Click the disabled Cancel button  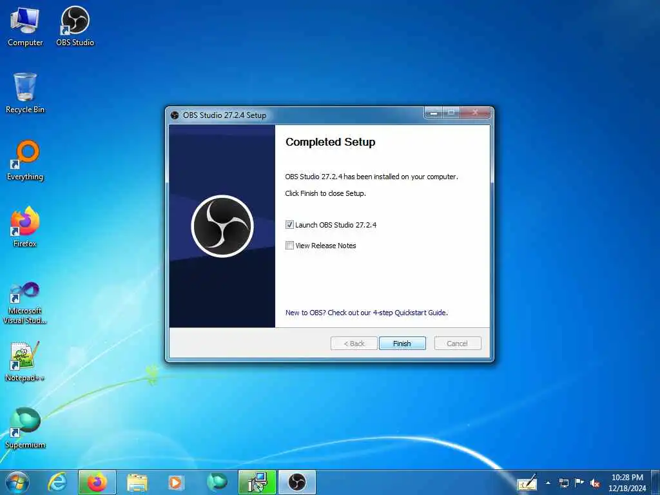coord(458,344)
